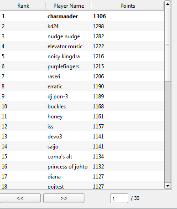This screenshot has width=177, height=209.
Task: Select the princess of johto row
Action: pos(82,167)
